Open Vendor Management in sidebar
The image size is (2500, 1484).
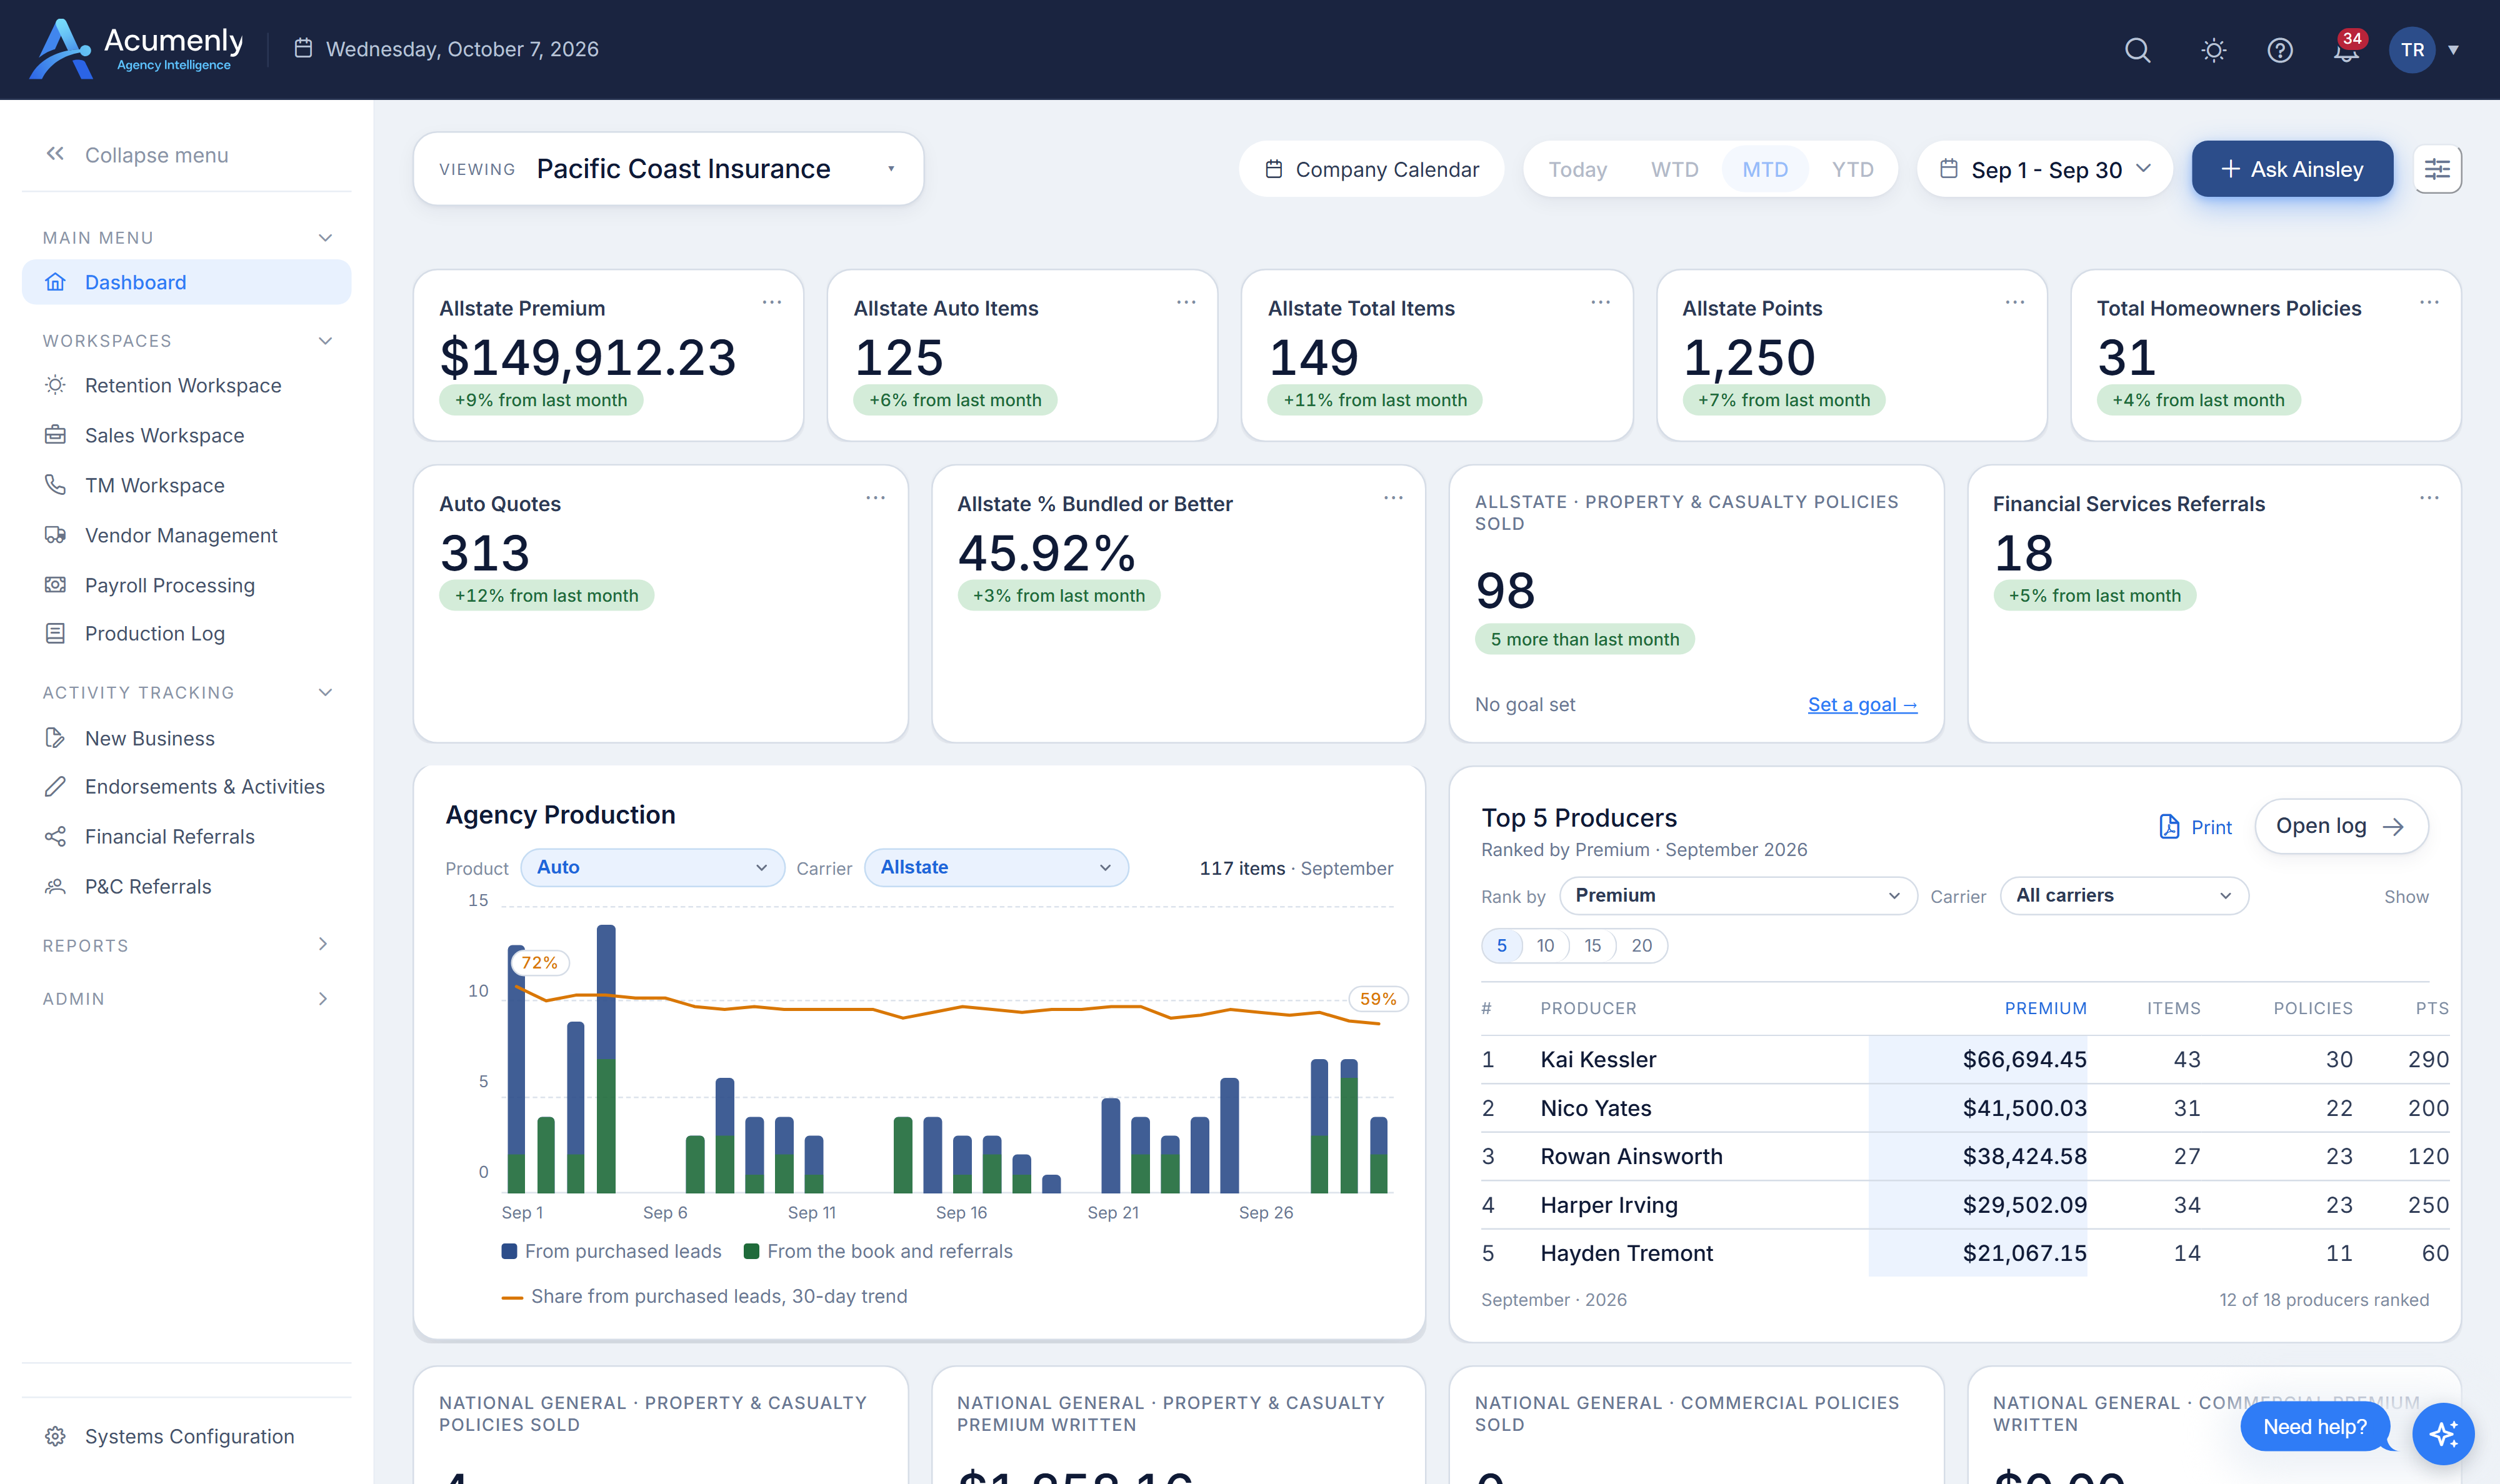(x=186, y=535)
